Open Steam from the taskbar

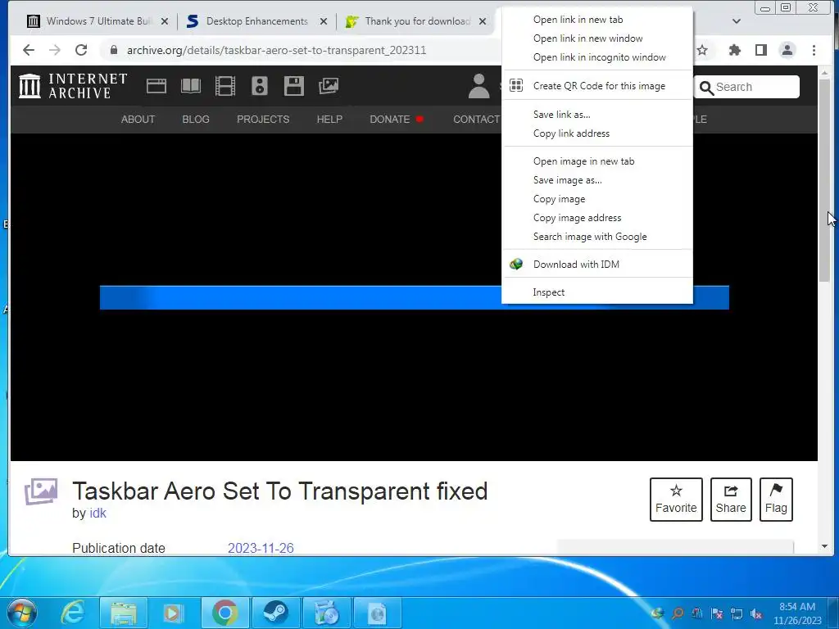click(275, 613)
